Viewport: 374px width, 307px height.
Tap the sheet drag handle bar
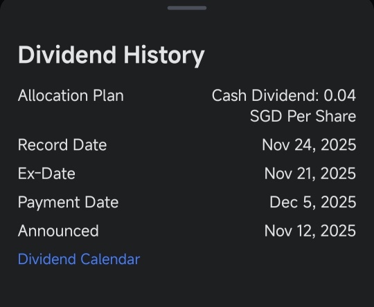point(187,8)
